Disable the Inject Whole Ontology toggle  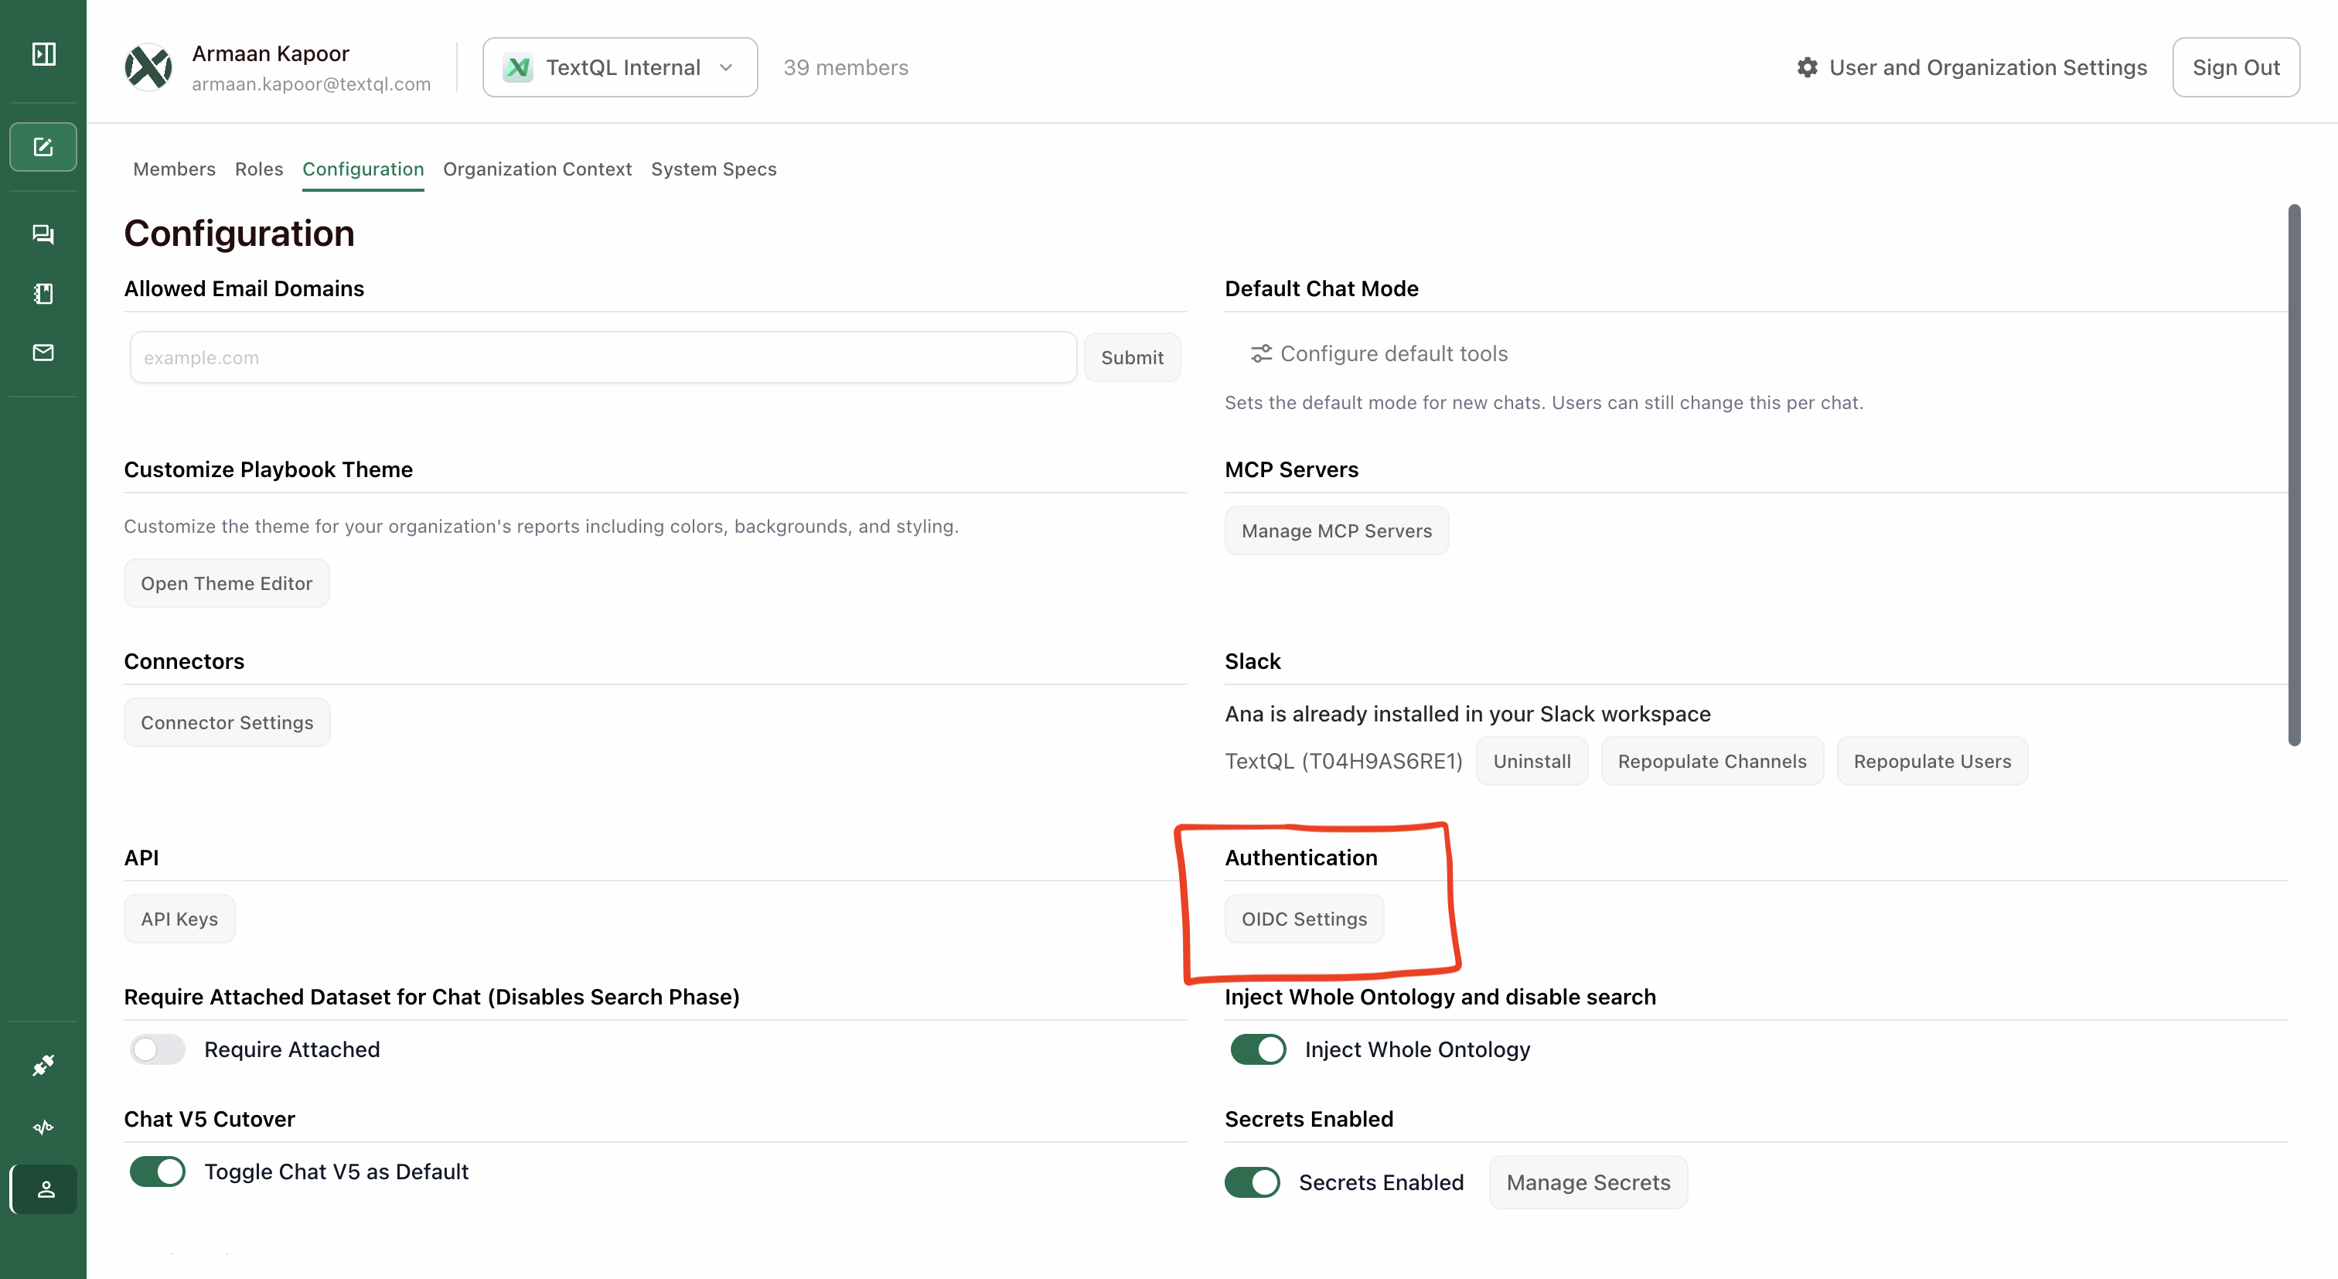click(1258, 1049)
